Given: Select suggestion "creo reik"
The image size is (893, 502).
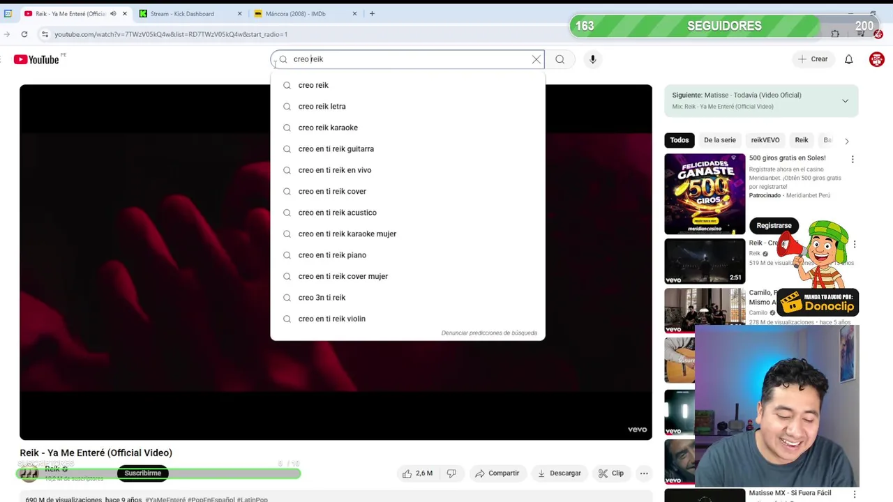Looking at the screenshot, I should (407, 85).
